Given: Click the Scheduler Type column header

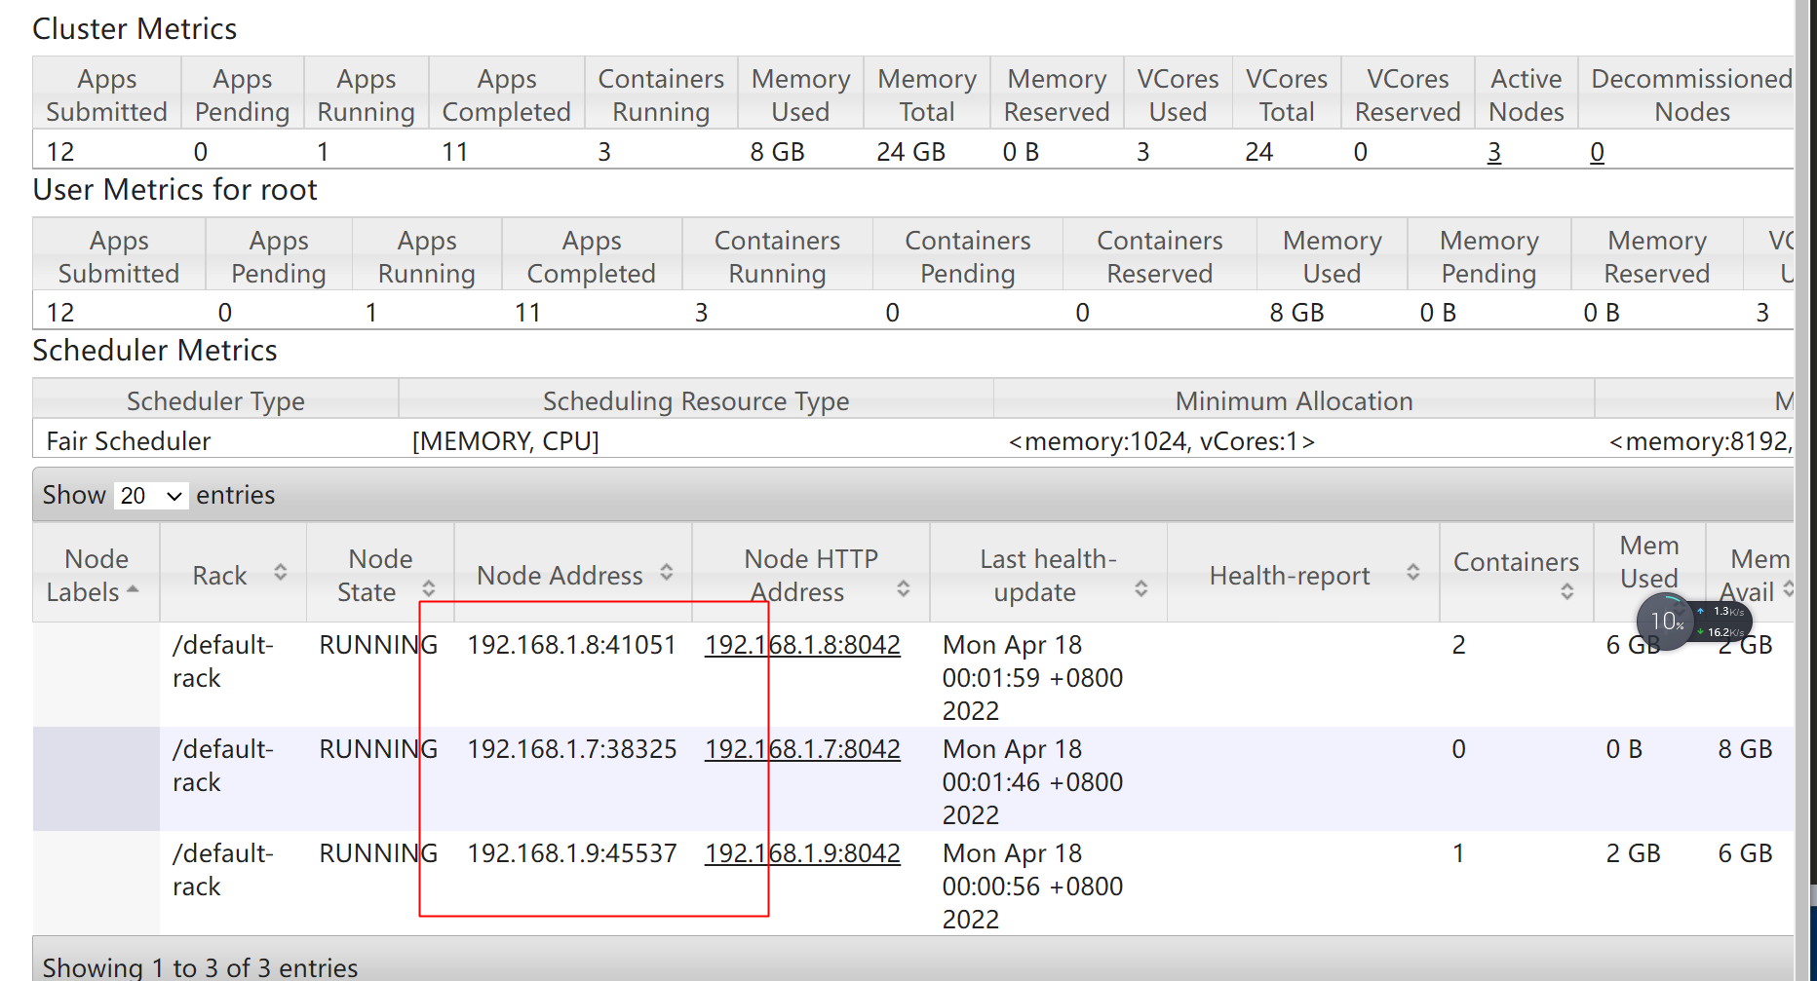Looking at the screenshot, I should click(x=215, y=401).
